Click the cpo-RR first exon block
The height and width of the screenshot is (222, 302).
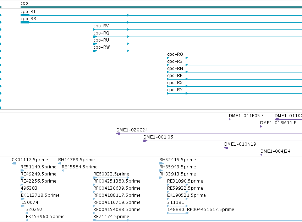pyautogui.click(x=26, y=22)
